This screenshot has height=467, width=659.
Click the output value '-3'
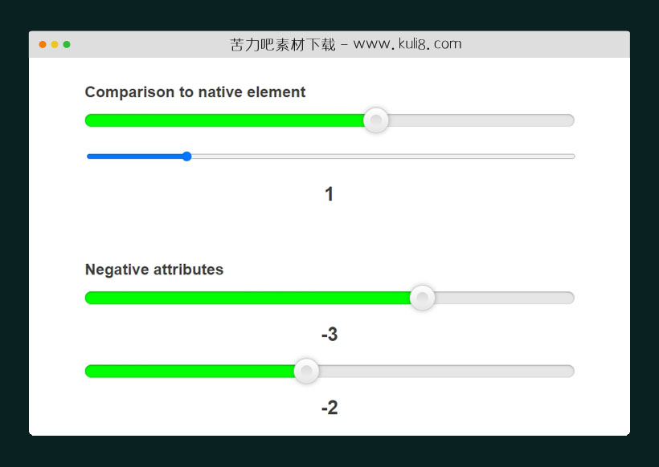point(329,335)
